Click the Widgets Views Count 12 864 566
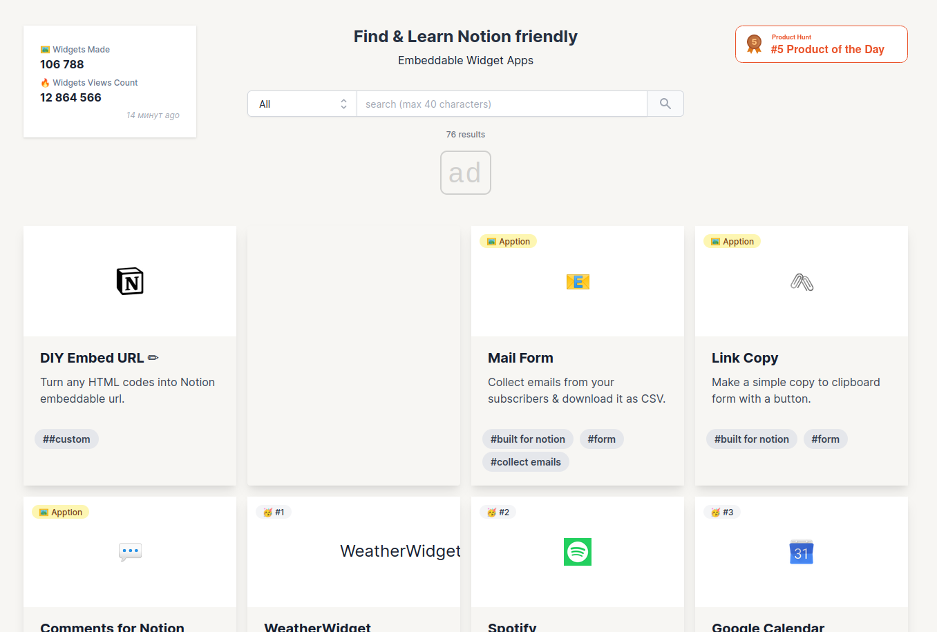 click(70, 97)
